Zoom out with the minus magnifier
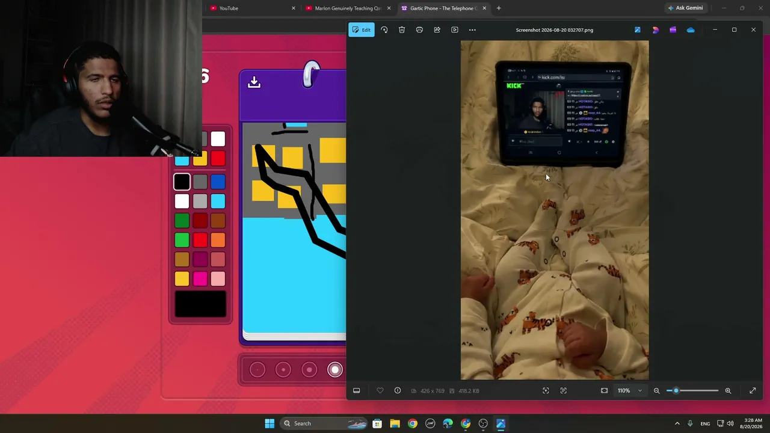 657,391
